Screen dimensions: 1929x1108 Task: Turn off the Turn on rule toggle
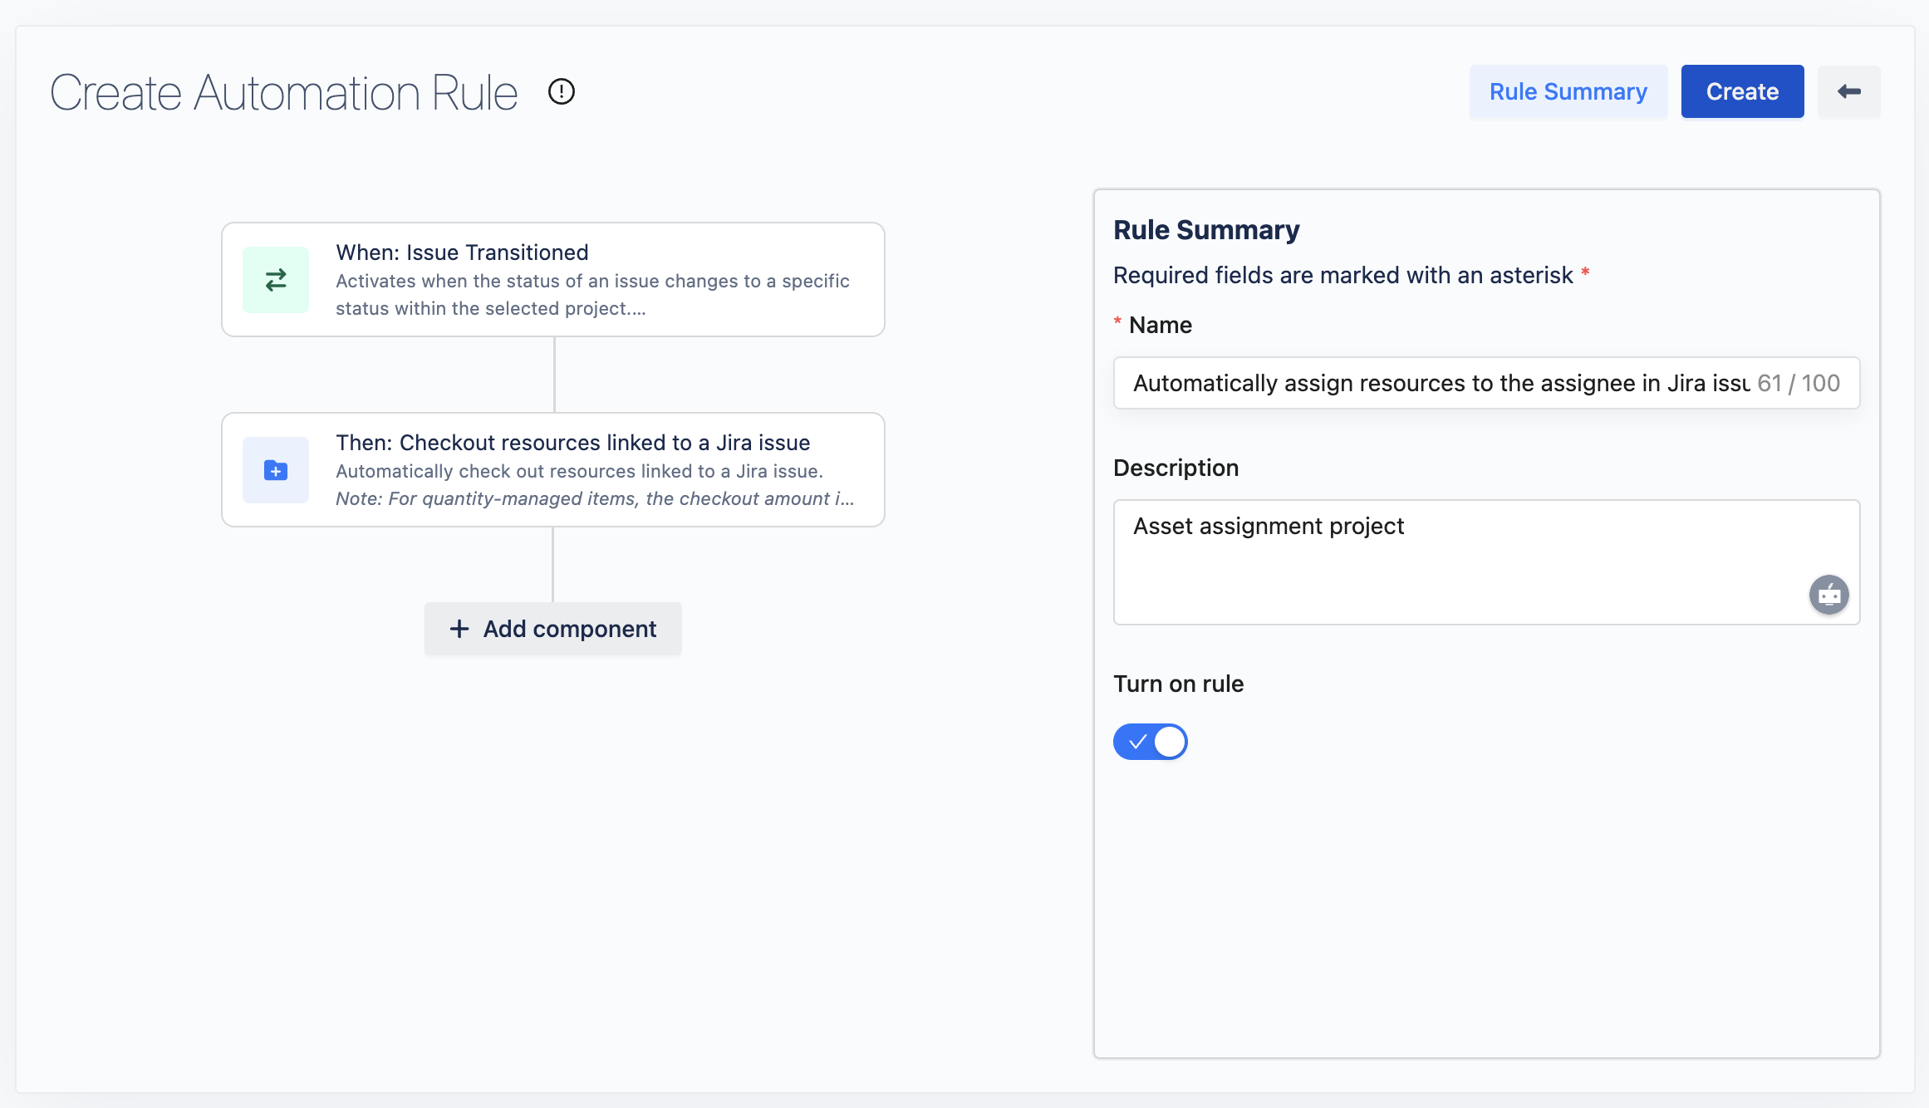tap(1150, 742)
